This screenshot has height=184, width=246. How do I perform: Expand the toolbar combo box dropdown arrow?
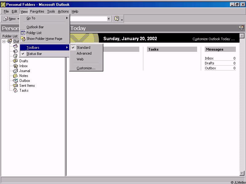coord(109,19)
